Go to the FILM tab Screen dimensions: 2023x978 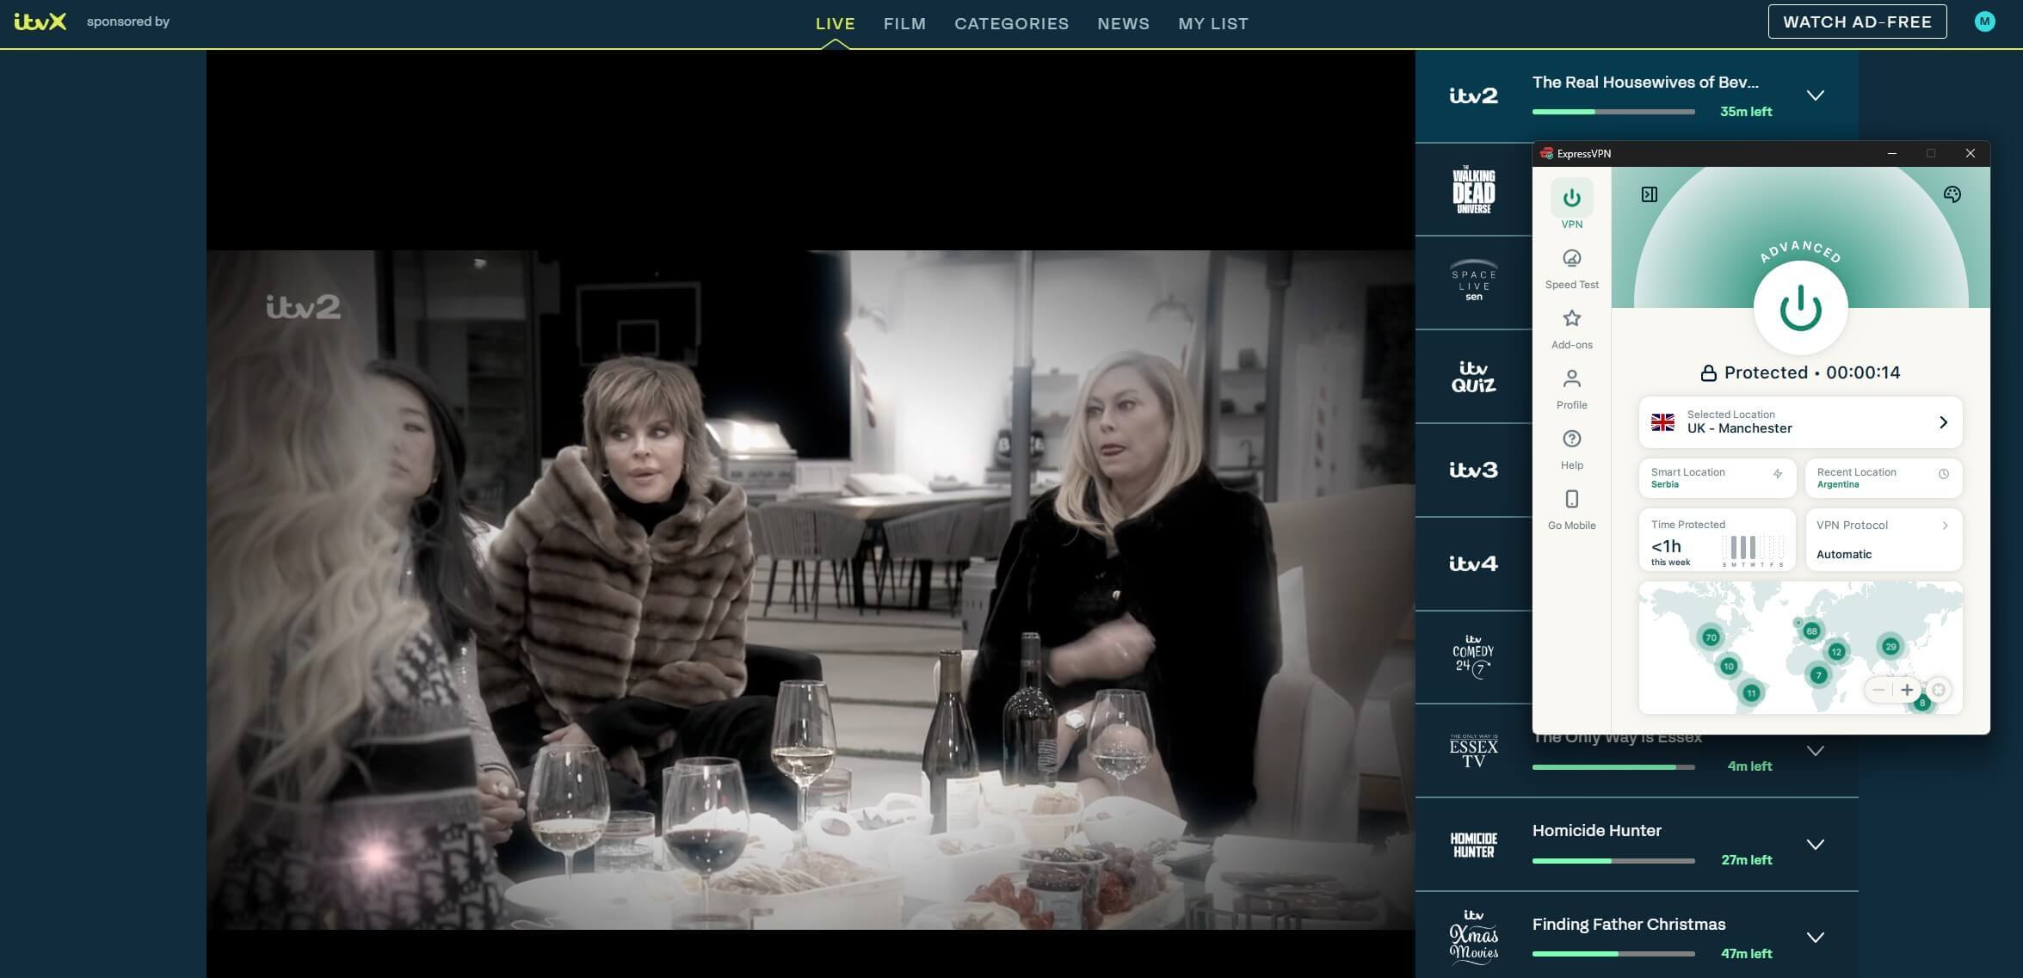[904, 24]
